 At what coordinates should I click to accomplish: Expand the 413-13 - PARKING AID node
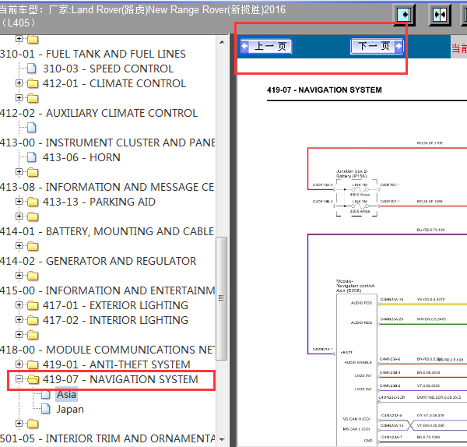(x=19, y=202)
